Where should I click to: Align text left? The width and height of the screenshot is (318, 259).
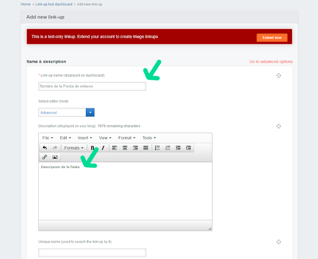click(114, 148)
